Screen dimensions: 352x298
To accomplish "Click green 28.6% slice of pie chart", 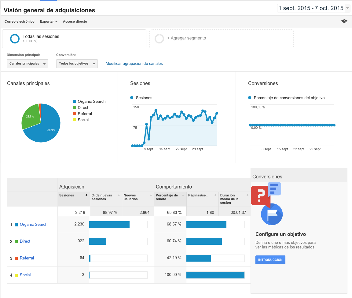I will click(x=30, y=117).
